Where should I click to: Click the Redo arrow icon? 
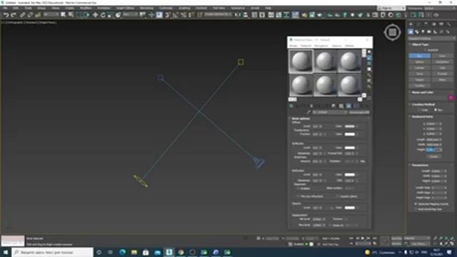coord(14,15)
